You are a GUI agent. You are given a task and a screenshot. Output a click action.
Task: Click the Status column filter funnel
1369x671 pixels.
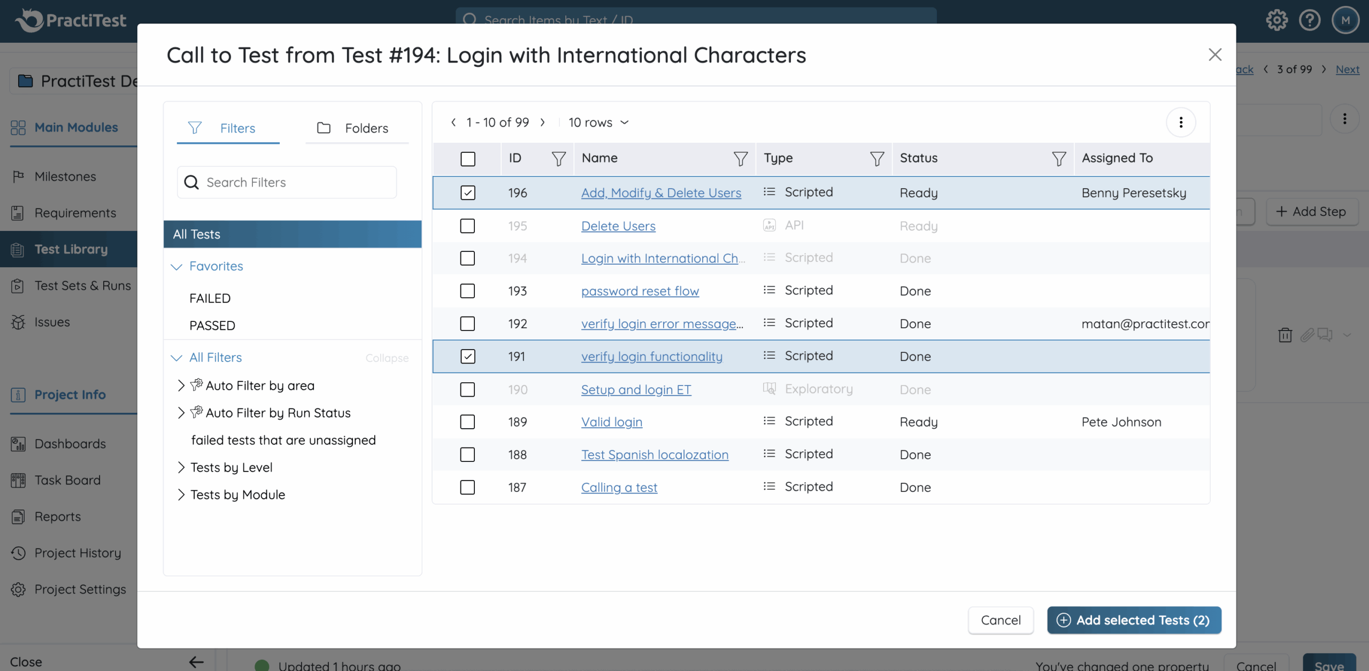click(x=1058, y=159)
